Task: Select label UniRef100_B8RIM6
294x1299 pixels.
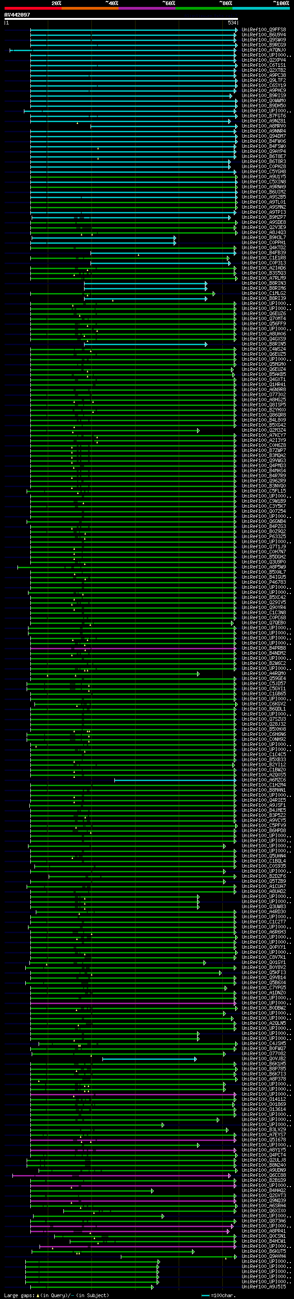Action: [x=264, y=288]
